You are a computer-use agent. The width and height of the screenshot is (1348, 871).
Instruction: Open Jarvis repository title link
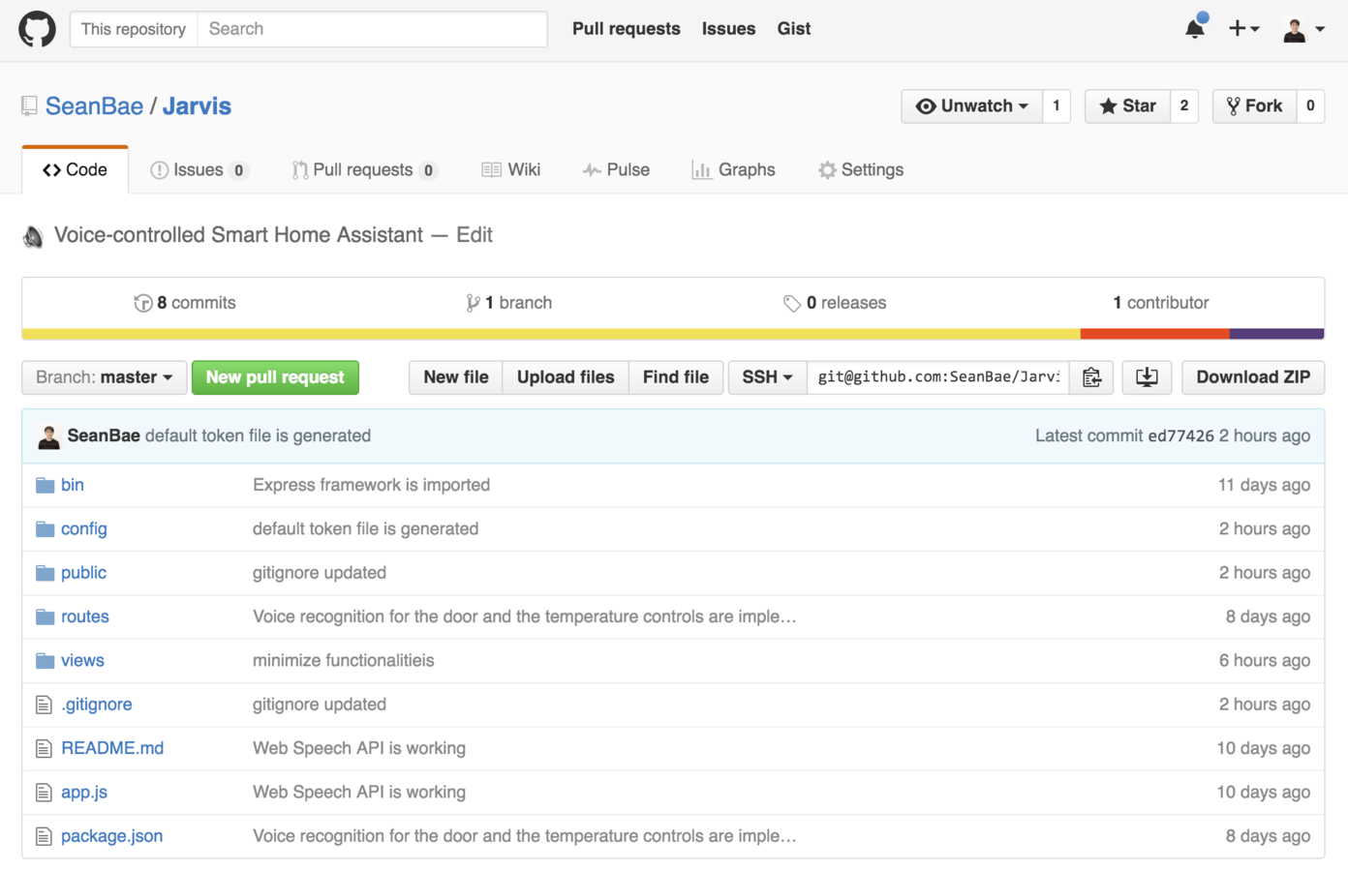click(x=197, y=106)
